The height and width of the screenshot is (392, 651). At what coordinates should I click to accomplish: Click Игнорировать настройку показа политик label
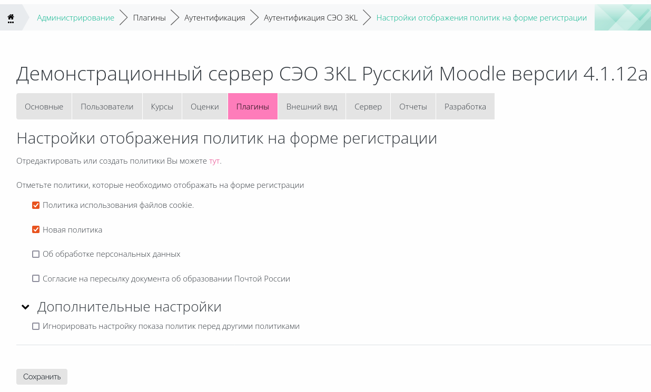coord(171,326)
